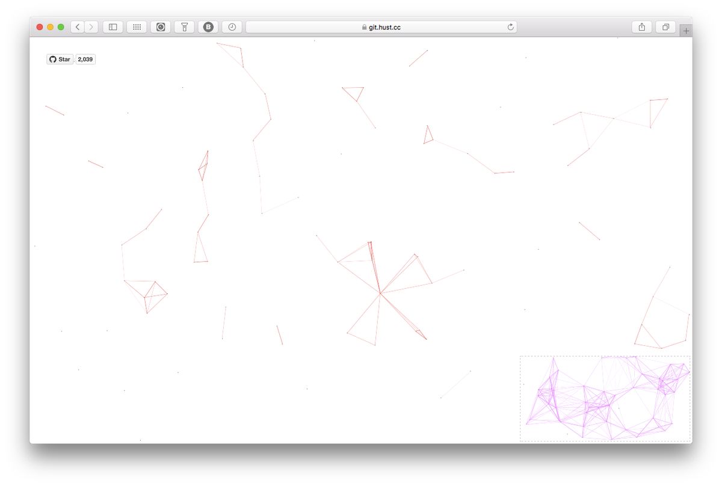Navigate back to the previous page
Screen dimensions: 722x486
pyautogui.click(x=77, y=26)
